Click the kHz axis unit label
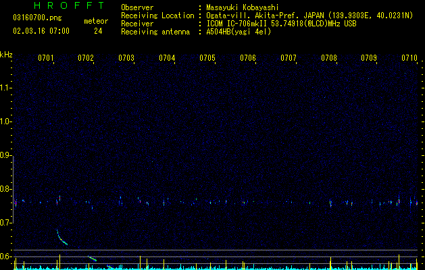Viewport: 425px width, 270px height. 6,55
